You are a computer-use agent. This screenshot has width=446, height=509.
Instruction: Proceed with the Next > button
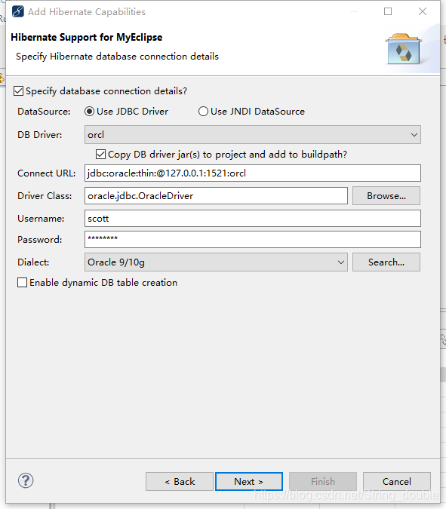pyautogui.click(x=249, y=481)
